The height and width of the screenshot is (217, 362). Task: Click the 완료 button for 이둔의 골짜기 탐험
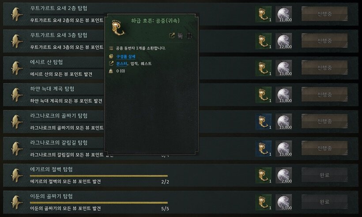coord(324,202)
